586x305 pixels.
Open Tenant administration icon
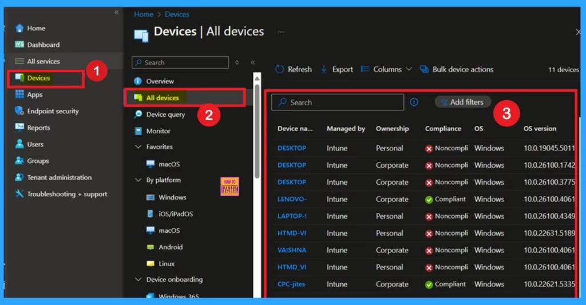pyautogui.click(x=19, y=177)
